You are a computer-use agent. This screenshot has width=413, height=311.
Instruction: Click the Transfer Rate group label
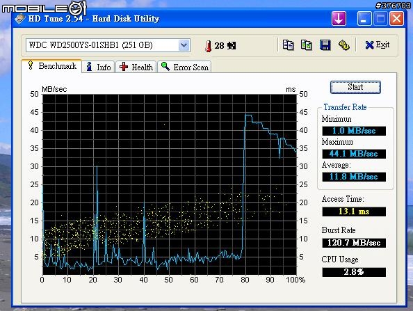pos(345,107)
